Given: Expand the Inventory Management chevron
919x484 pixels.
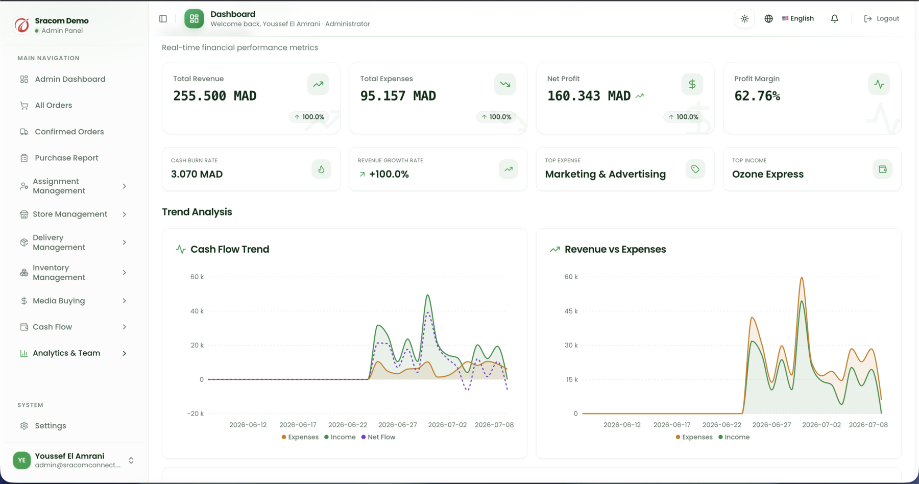Looking at the screenshot, I should click(124, 273).
